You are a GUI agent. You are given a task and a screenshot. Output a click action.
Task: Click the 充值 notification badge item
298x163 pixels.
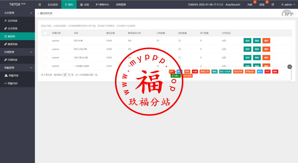pos(250,5)
